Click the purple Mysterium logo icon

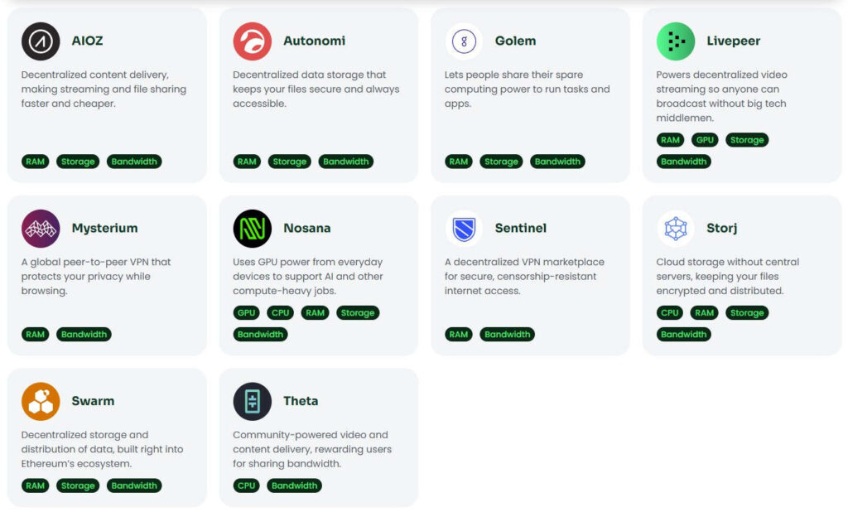tap(41, 229)
